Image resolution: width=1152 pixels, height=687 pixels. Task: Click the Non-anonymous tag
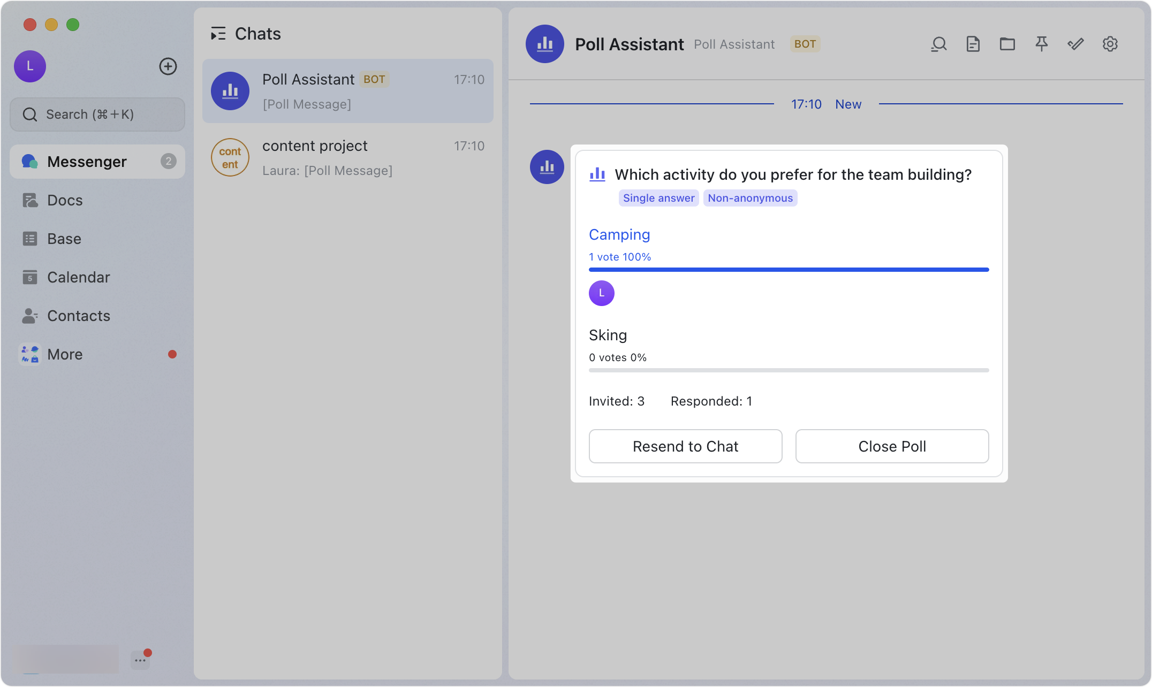pos(750,198)
